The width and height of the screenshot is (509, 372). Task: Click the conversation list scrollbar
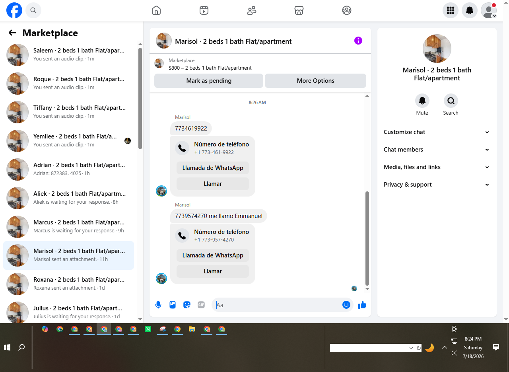tap(140, 98)
